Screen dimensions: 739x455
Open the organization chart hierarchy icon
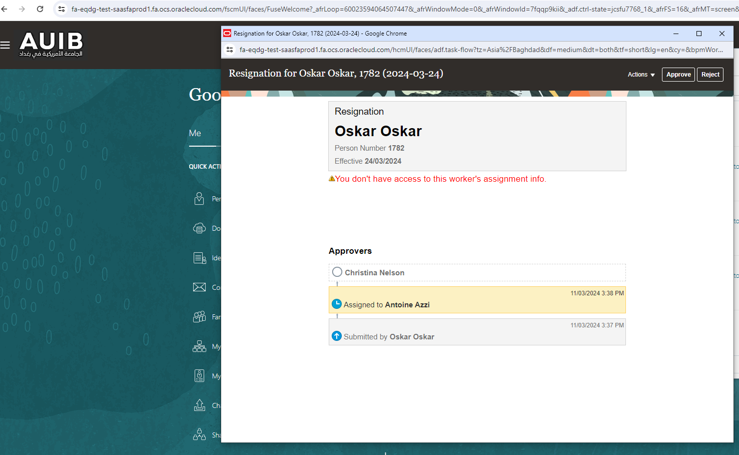(x=200, y=346)
